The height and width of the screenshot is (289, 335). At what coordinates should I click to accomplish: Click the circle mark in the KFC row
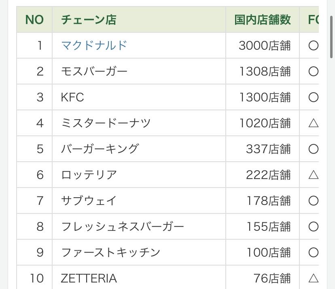(313, 97)
